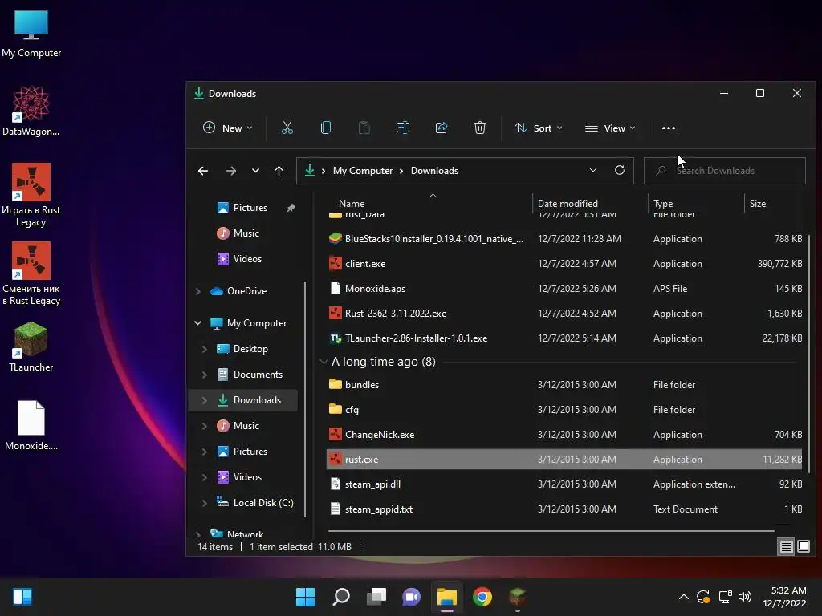Image resolution: width=822 pixels, height=616 pixels.
Task: Click the Paste clipboard icon in toolbar
Action: tap(364, 128)
